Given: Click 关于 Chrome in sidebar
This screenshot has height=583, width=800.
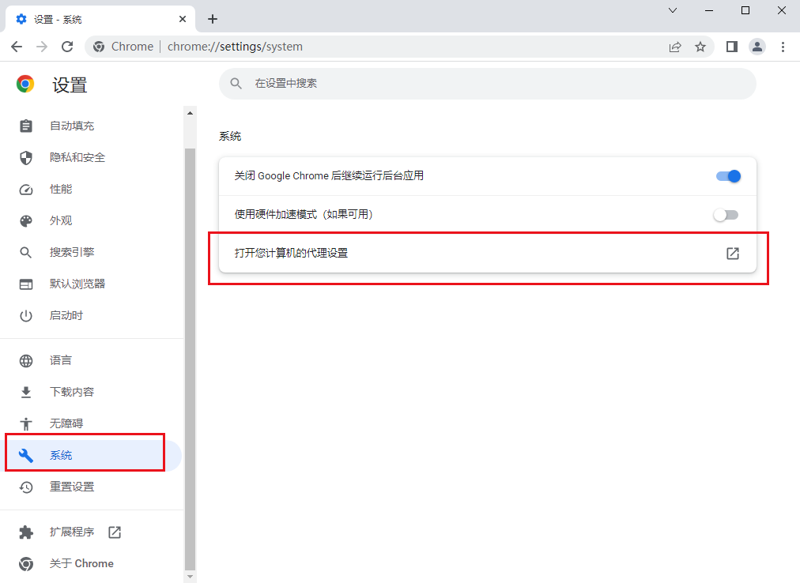Looking at the screenshot, I should (81, 563).
